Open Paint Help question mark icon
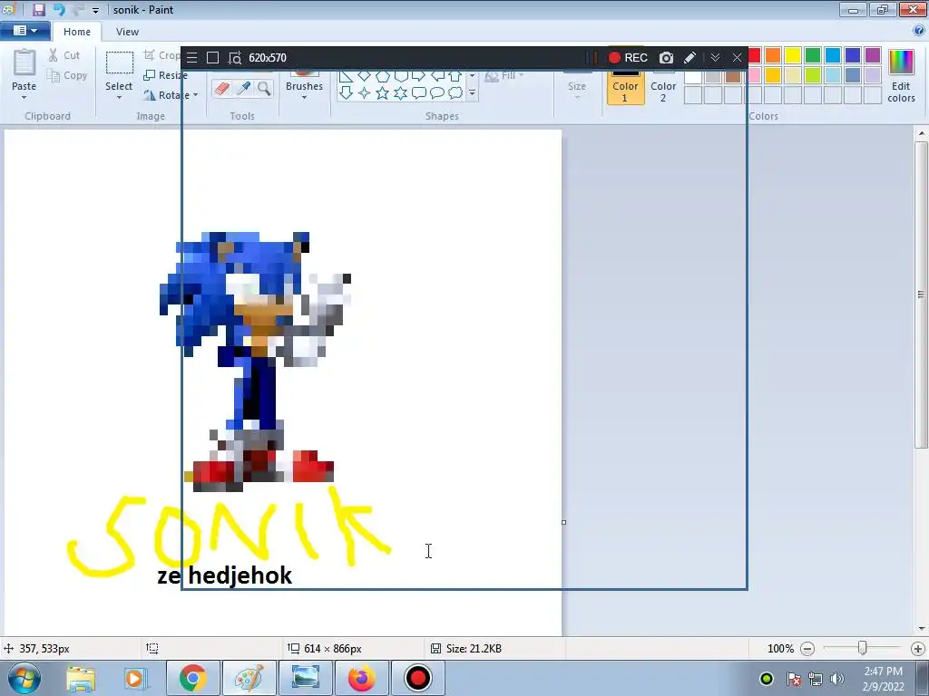 click(x=919, y=31)
